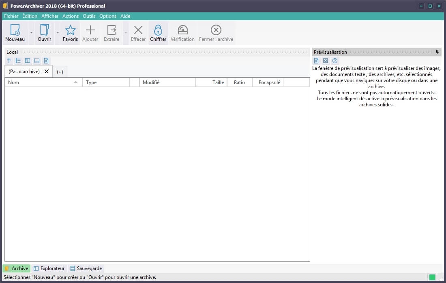Add a new tab with (+)
Viewport: 446px width, 283px height.
(x=60, y=72)
